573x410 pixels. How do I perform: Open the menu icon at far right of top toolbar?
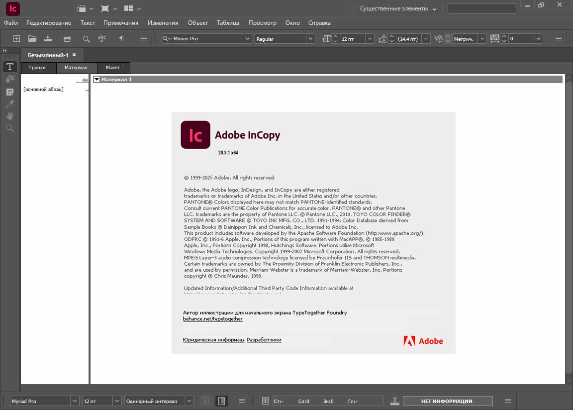[559, 38]
